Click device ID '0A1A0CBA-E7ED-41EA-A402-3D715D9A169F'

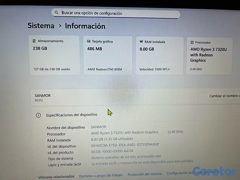125,145
